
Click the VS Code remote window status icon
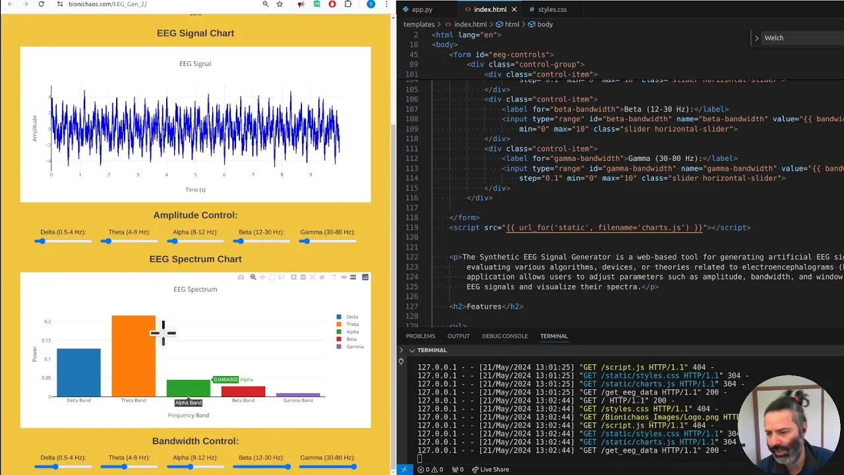pos(404,469)
